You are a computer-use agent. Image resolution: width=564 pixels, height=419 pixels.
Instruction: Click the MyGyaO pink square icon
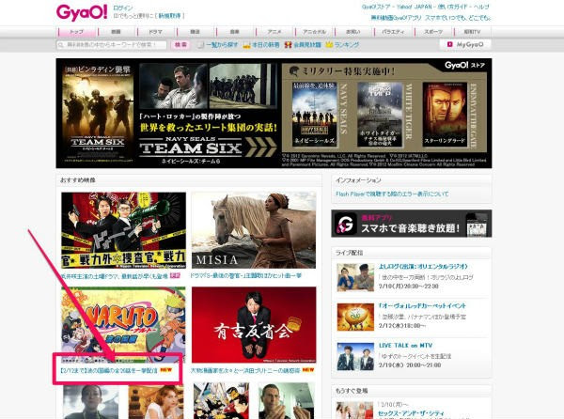coord(449,44)
